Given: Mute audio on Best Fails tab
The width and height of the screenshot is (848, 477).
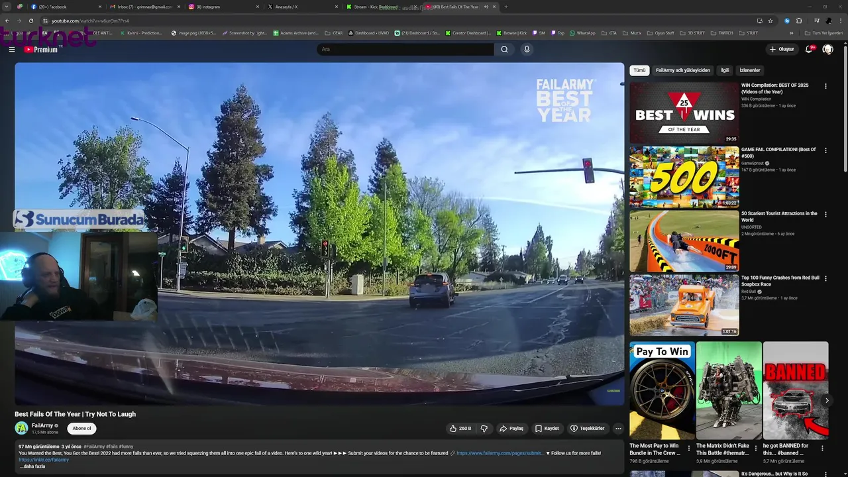Looking at the screenshot, I should [486, 7].
